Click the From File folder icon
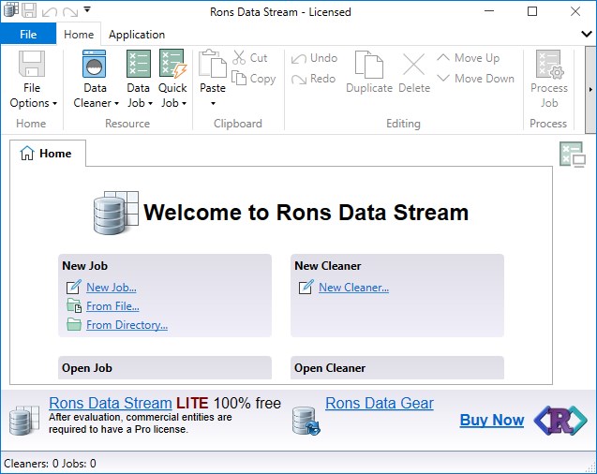Screen dimensions: 597x474 click(74, 306)
